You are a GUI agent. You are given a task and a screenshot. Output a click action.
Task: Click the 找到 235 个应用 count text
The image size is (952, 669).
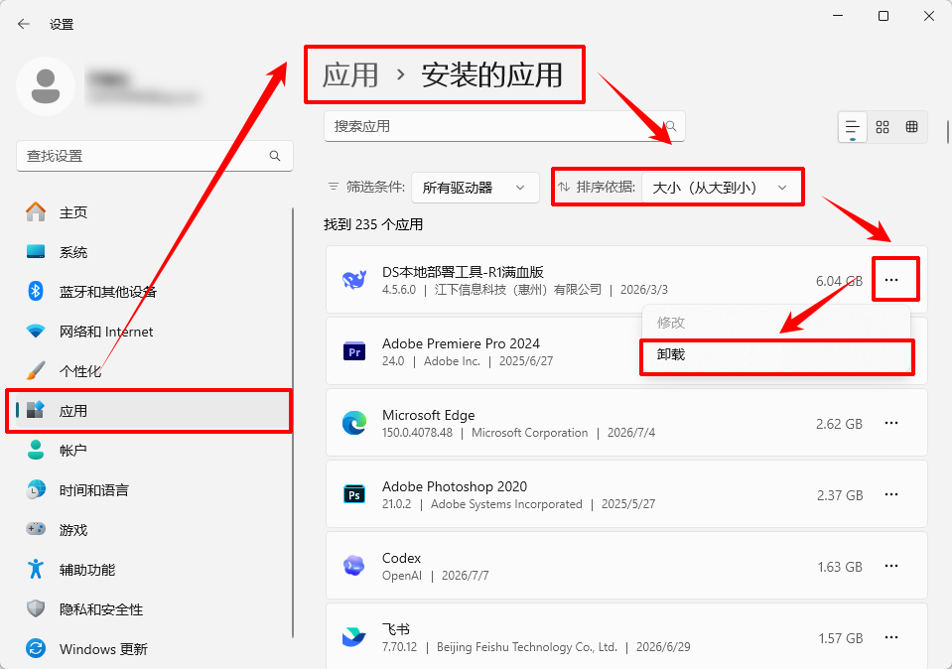pos(373,224)
